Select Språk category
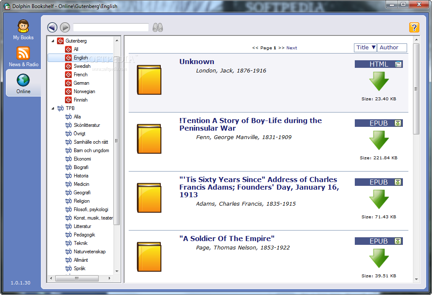This screenshot has width=432, height=295. pos(79,268)
